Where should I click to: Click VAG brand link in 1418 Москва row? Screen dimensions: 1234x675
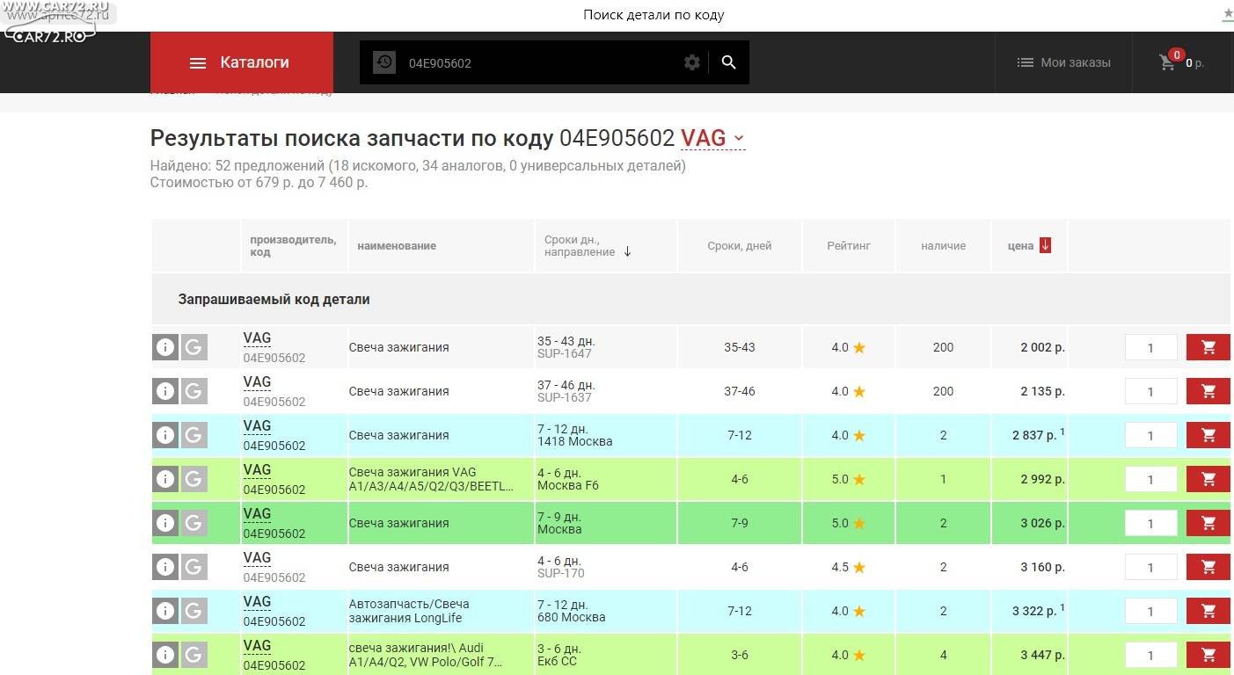[257, 426]
